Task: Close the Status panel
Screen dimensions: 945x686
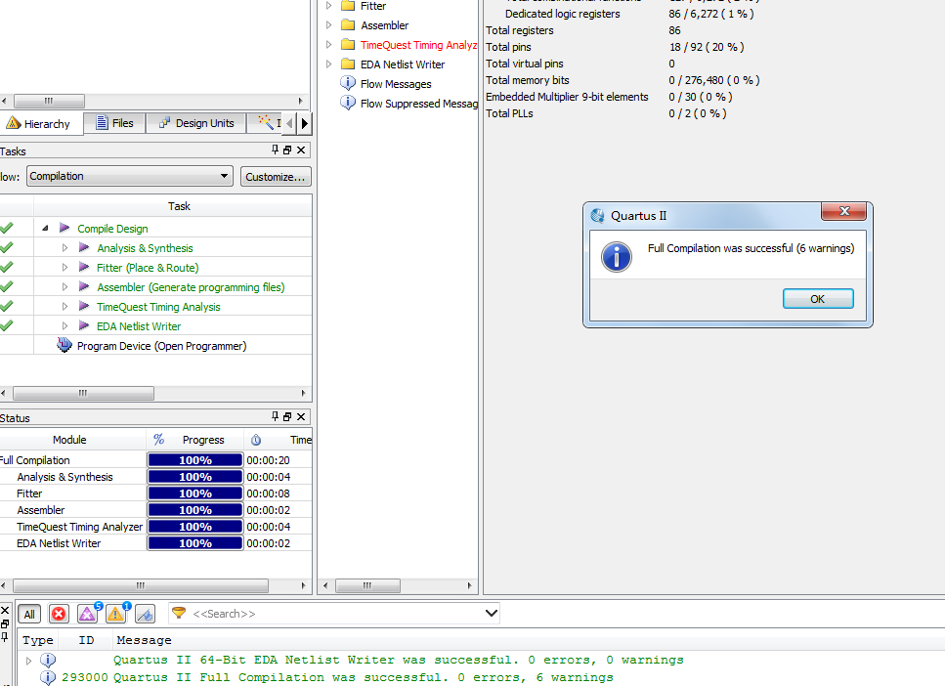Action: click(x=301, y=416)
